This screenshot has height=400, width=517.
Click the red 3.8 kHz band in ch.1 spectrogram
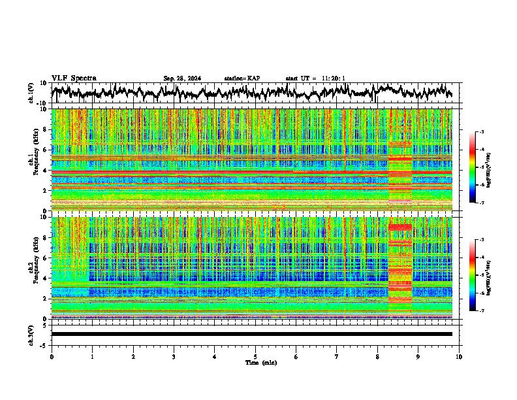[x=252, y=173]
